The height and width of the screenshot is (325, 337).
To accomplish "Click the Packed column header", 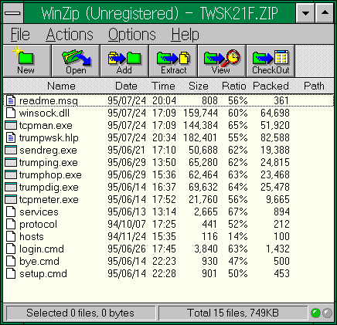I will pyautogui.click(x=271, y=86).
